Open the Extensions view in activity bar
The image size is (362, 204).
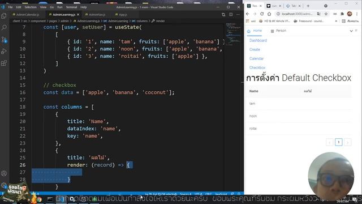point(4,63)
